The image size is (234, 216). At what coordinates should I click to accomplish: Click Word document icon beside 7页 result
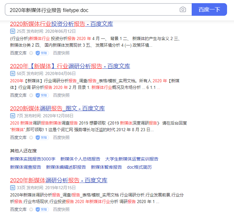tap(13, 116)
